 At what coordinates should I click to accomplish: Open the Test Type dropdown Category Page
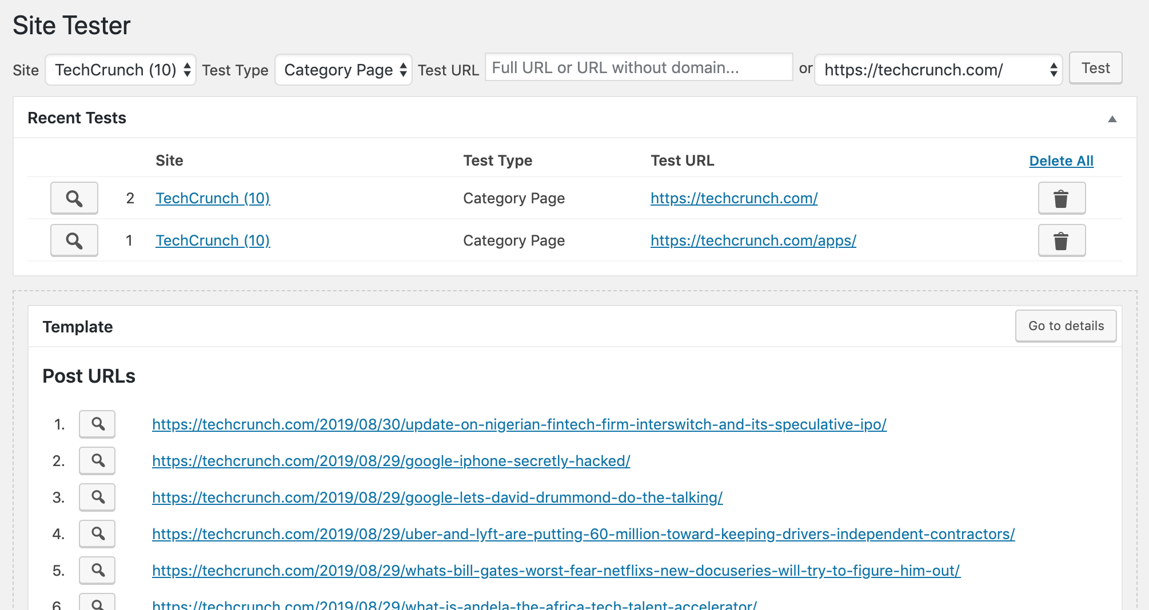344,70
